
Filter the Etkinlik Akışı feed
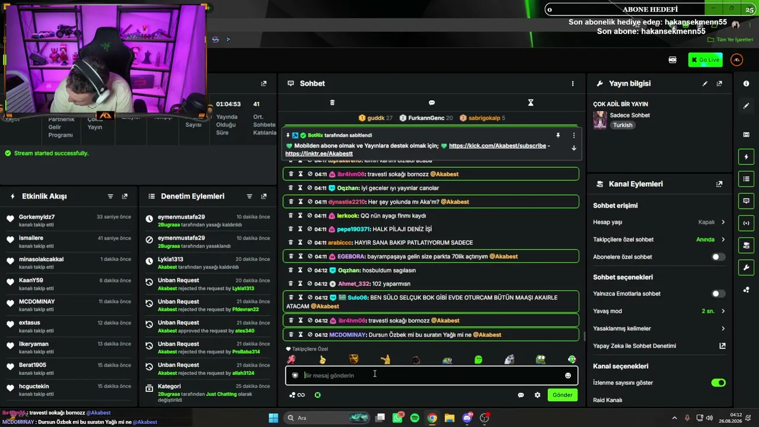pyautogui.click(x=110, y=196)
